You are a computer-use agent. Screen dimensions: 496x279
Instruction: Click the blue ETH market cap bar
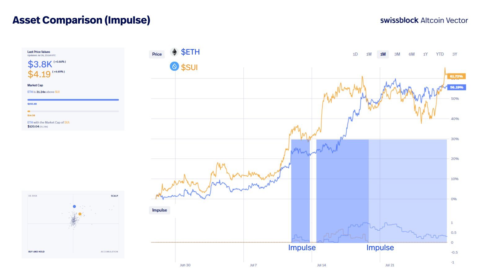(73, 100)
